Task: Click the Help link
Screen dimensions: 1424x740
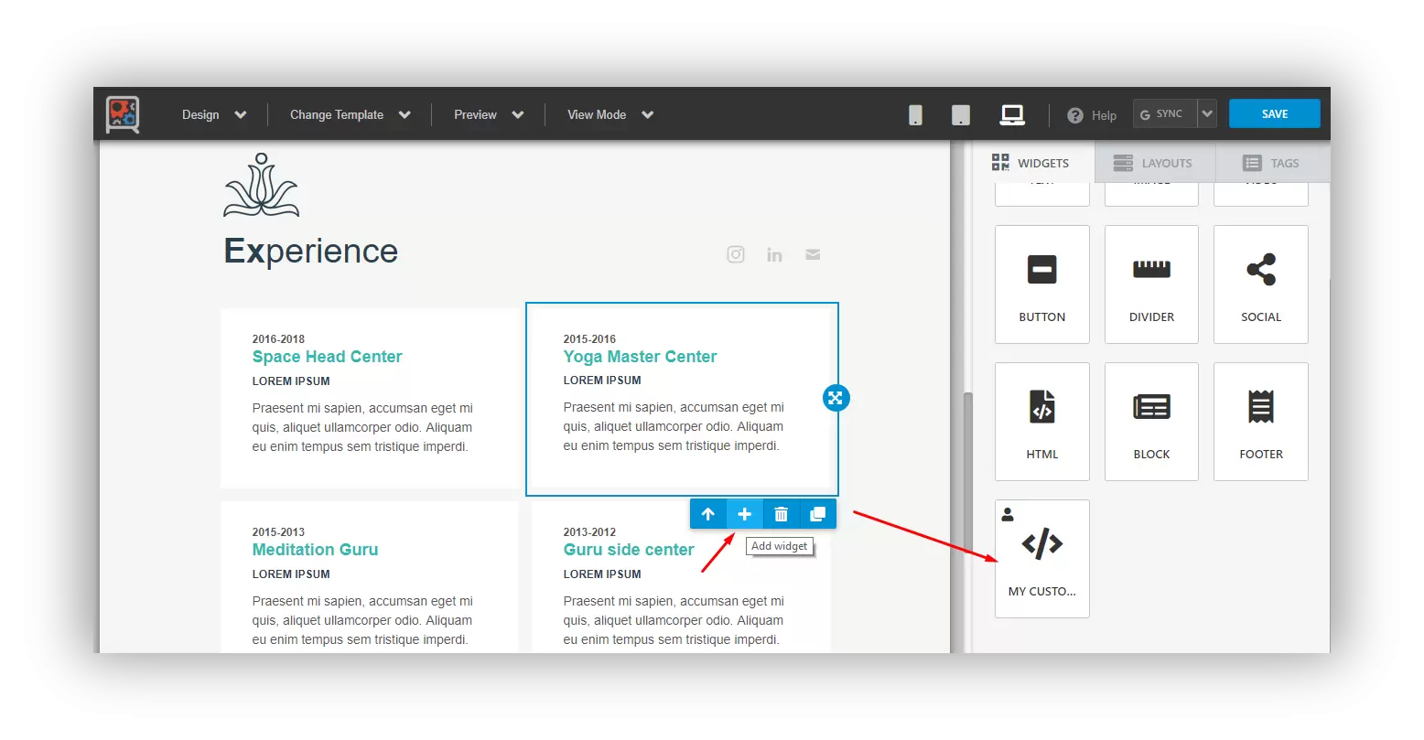Action: (1093, 115)
